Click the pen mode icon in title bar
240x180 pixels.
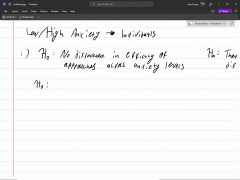point(210,4)
